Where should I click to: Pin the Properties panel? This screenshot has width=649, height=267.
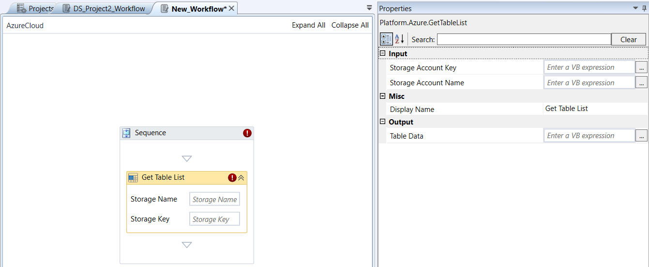click(x=644, y=8)
